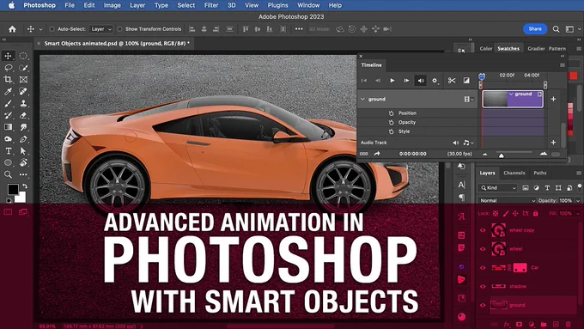Open the Filter menu
The height and width of the screenshot is (329, 584).
click(210, 5)
